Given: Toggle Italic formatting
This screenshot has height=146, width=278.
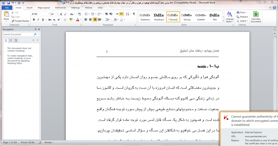Looking at the screenshot, I should point(38,19).
